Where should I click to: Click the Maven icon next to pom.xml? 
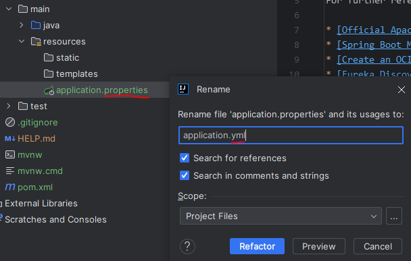pyautogui.click(x=10, y=187)
